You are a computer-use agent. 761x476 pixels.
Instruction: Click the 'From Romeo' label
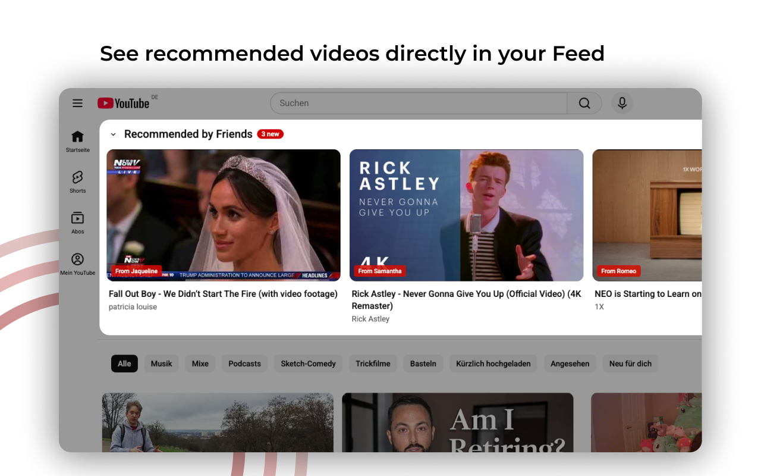(619, 271)
